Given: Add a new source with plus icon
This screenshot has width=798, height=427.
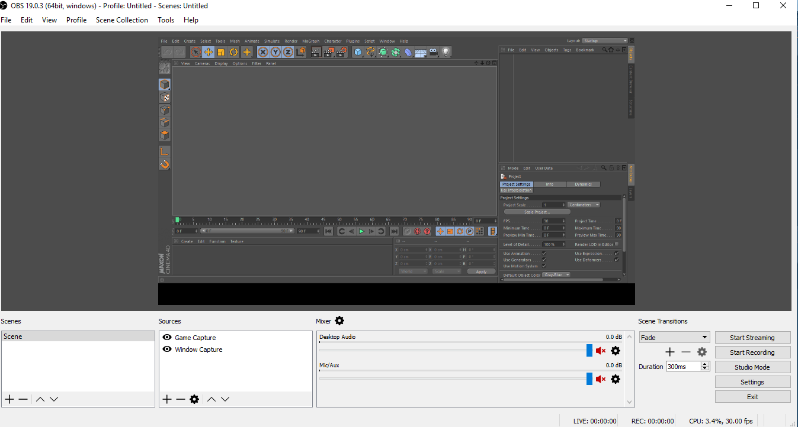Looking at the screenshot, I should (167, 399).
